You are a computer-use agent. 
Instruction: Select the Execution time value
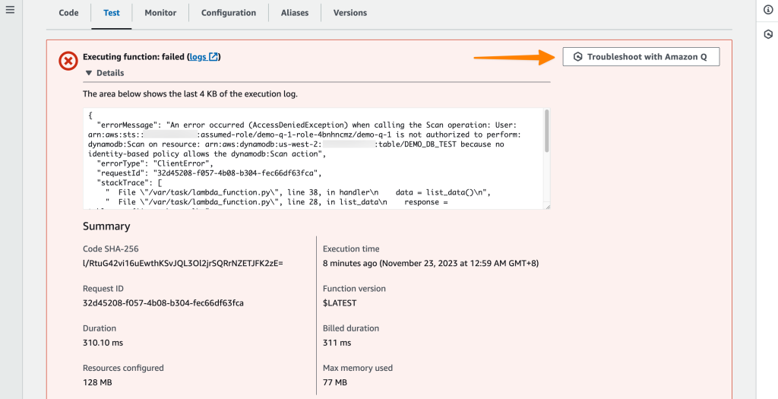click(431, 264)
